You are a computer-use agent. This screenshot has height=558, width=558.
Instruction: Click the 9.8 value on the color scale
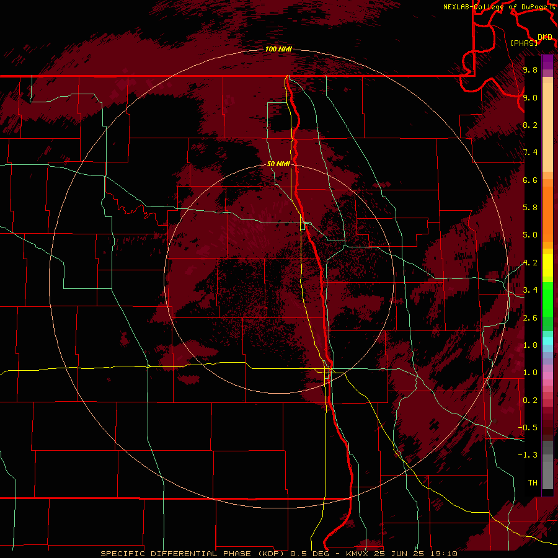(530, 69)
